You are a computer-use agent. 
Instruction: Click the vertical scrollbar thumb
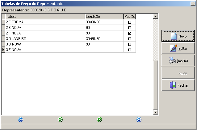[156, 85]
